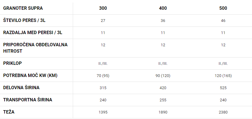Image resolution: width=252 pixels, height=119 pixels.
Task: Select the 120 (165) power value
Action: (x=223, y=76)
